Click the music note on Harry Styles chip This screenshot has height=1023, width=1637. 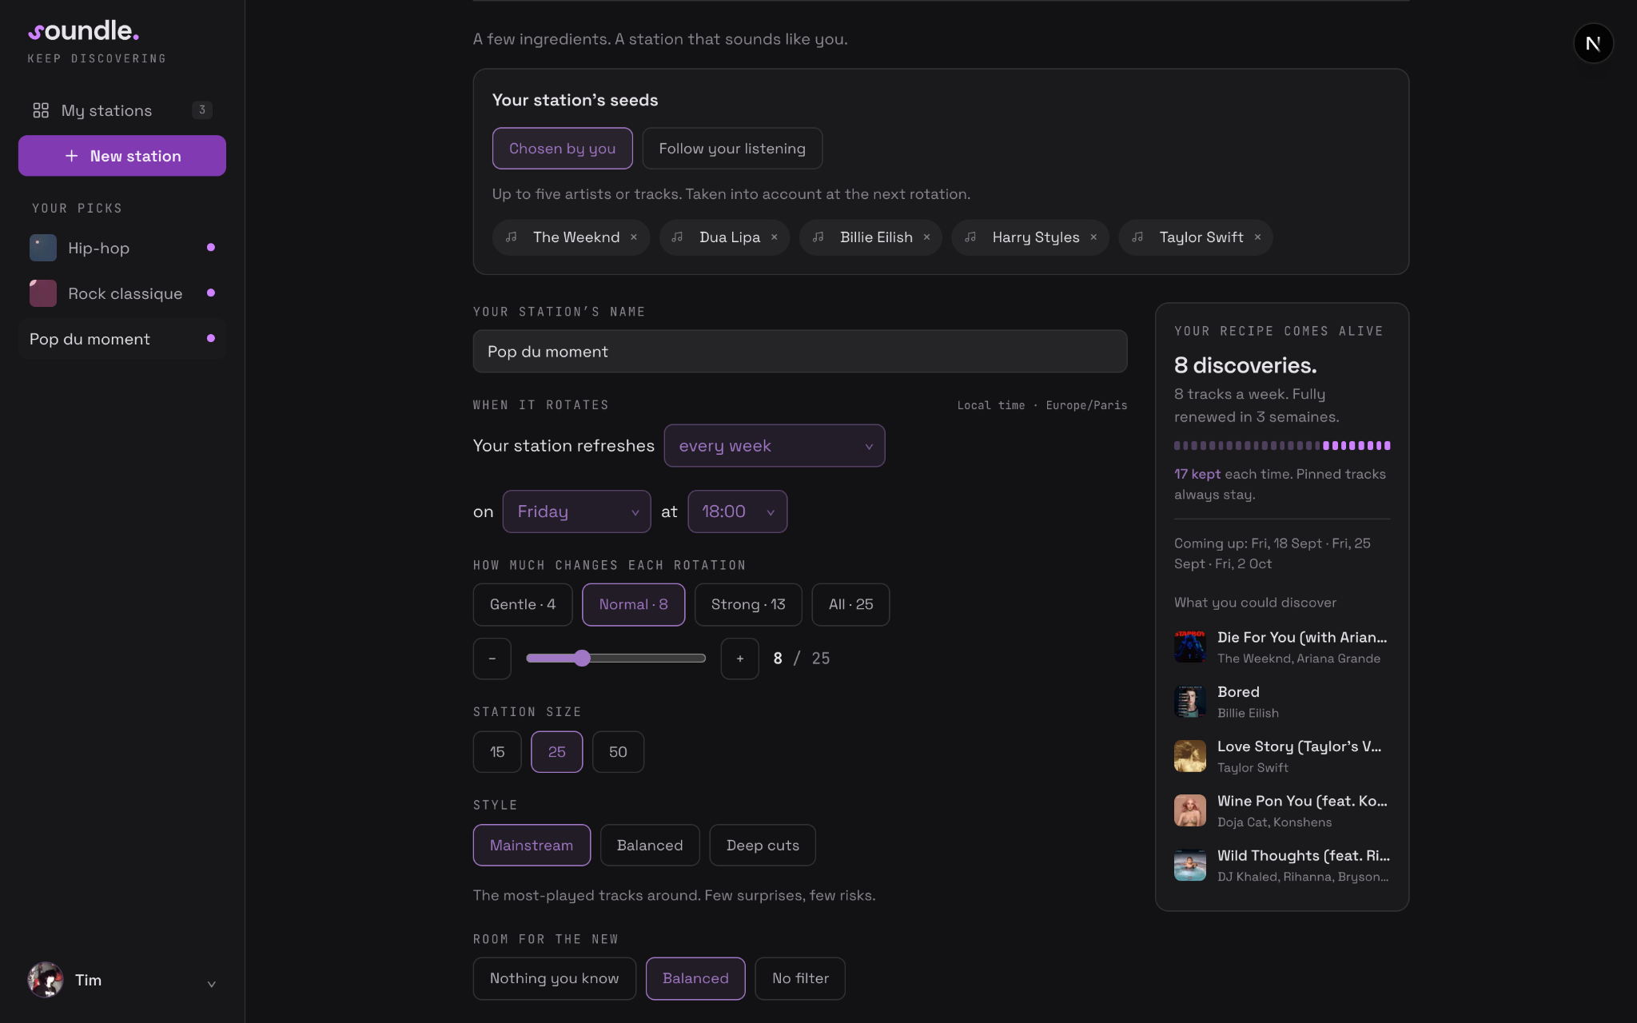click(x=970, y=237)
